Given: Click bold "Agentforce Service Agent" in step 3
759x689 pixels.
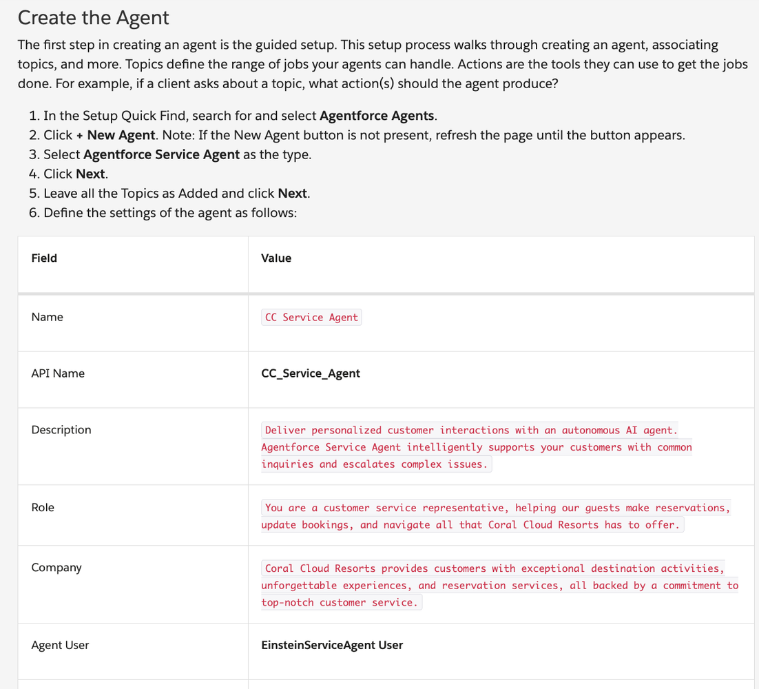Looking at the screenshot, I should [x=161, y=154].
